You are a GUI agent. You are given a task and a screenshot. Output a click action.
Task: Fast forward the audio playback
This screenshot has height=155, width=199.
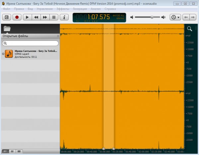click(45, 17)
